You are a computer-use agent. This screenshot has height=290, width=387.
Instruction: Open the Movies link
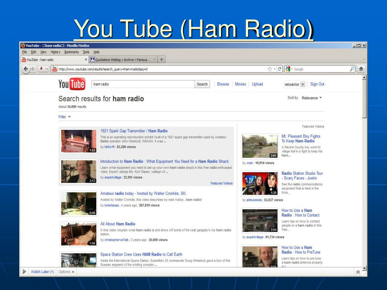(240, 84)
